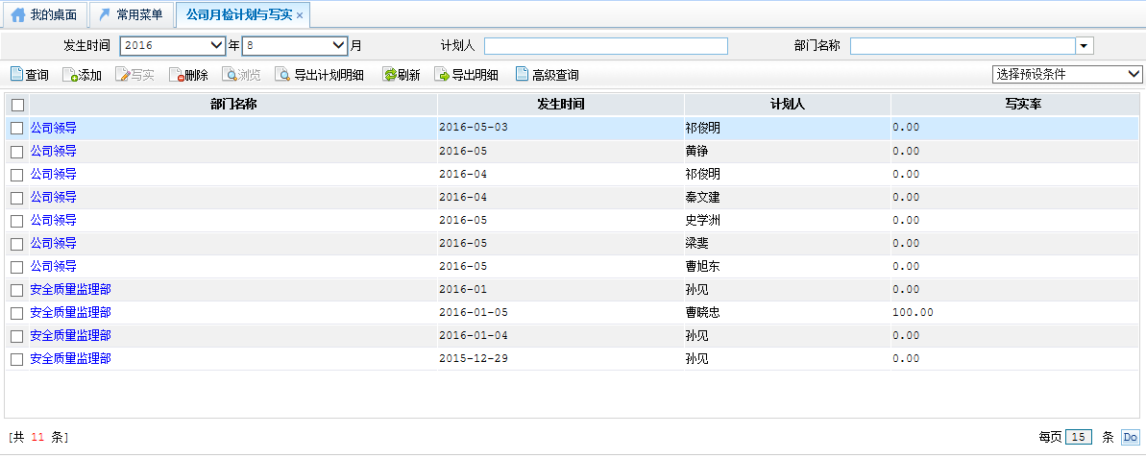Click the 删除 delete icon
The width and height of the screenshot is (1146, 458).
point(176,75)
